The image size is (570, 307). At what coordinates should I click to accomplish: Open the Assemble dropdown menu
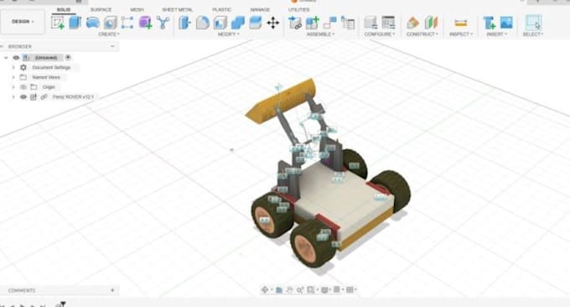(320, 34)
